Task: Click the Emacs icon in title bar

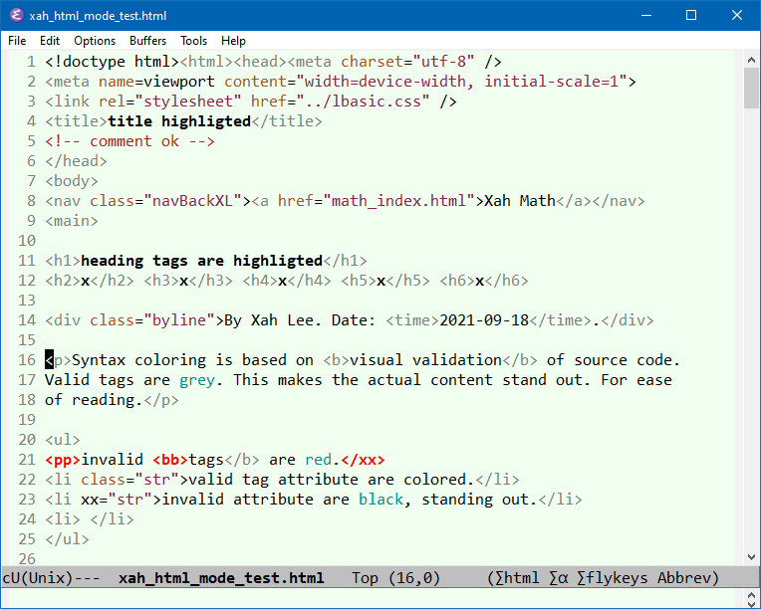Action: tap(16, 15)
